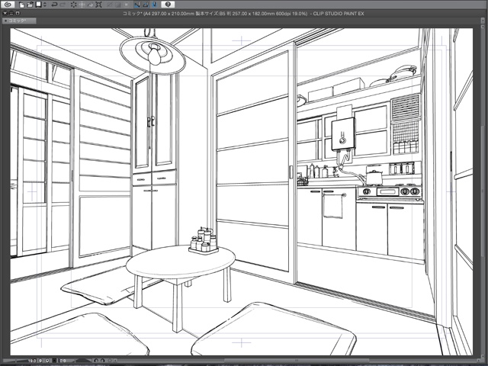Redo the last undone action

(x=63, y=5)
